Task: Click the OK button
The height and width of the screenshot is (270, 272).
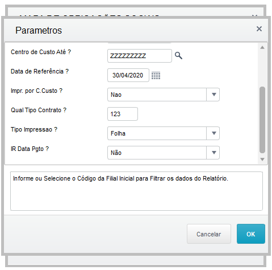Action: tap(251, 234)
